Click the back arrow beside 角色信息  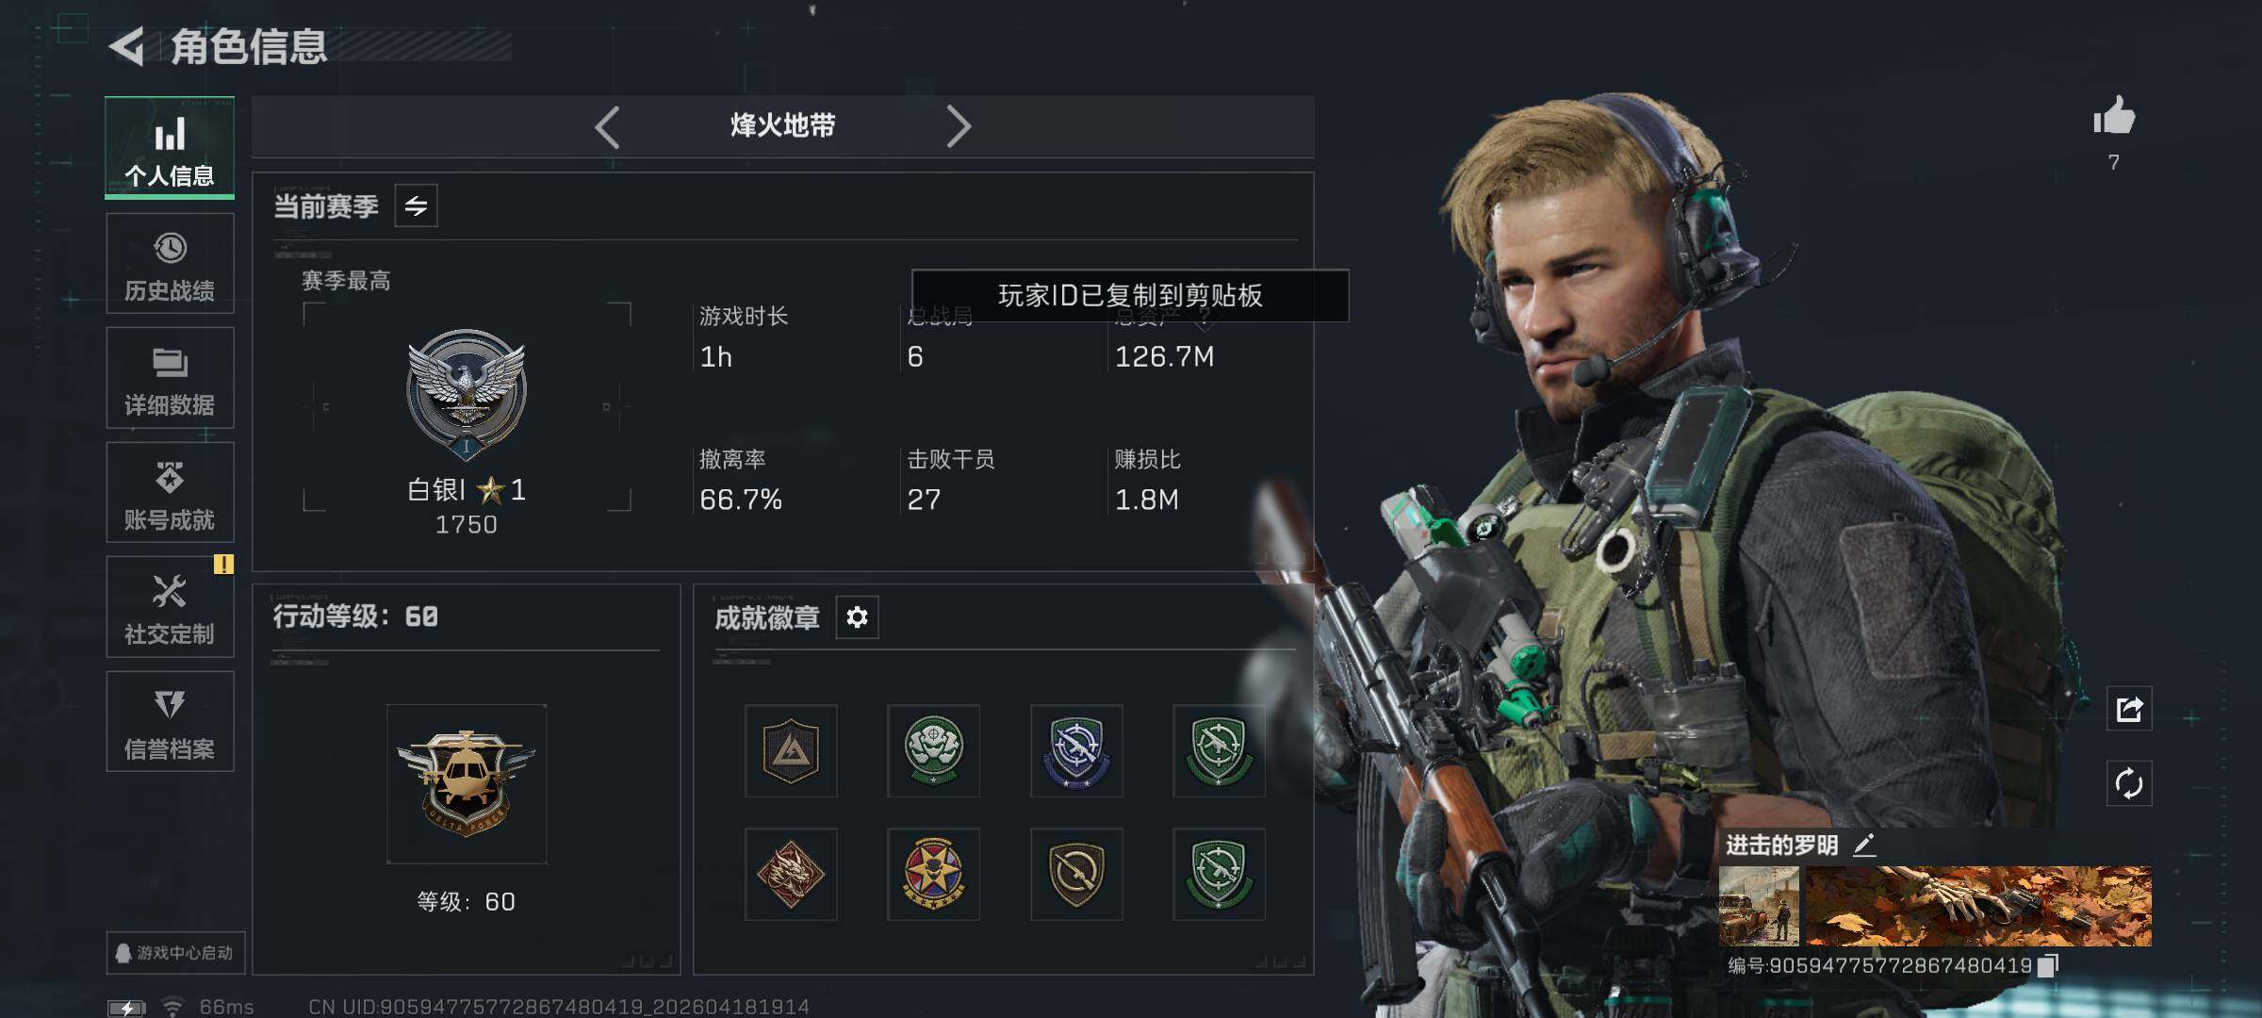127,45
